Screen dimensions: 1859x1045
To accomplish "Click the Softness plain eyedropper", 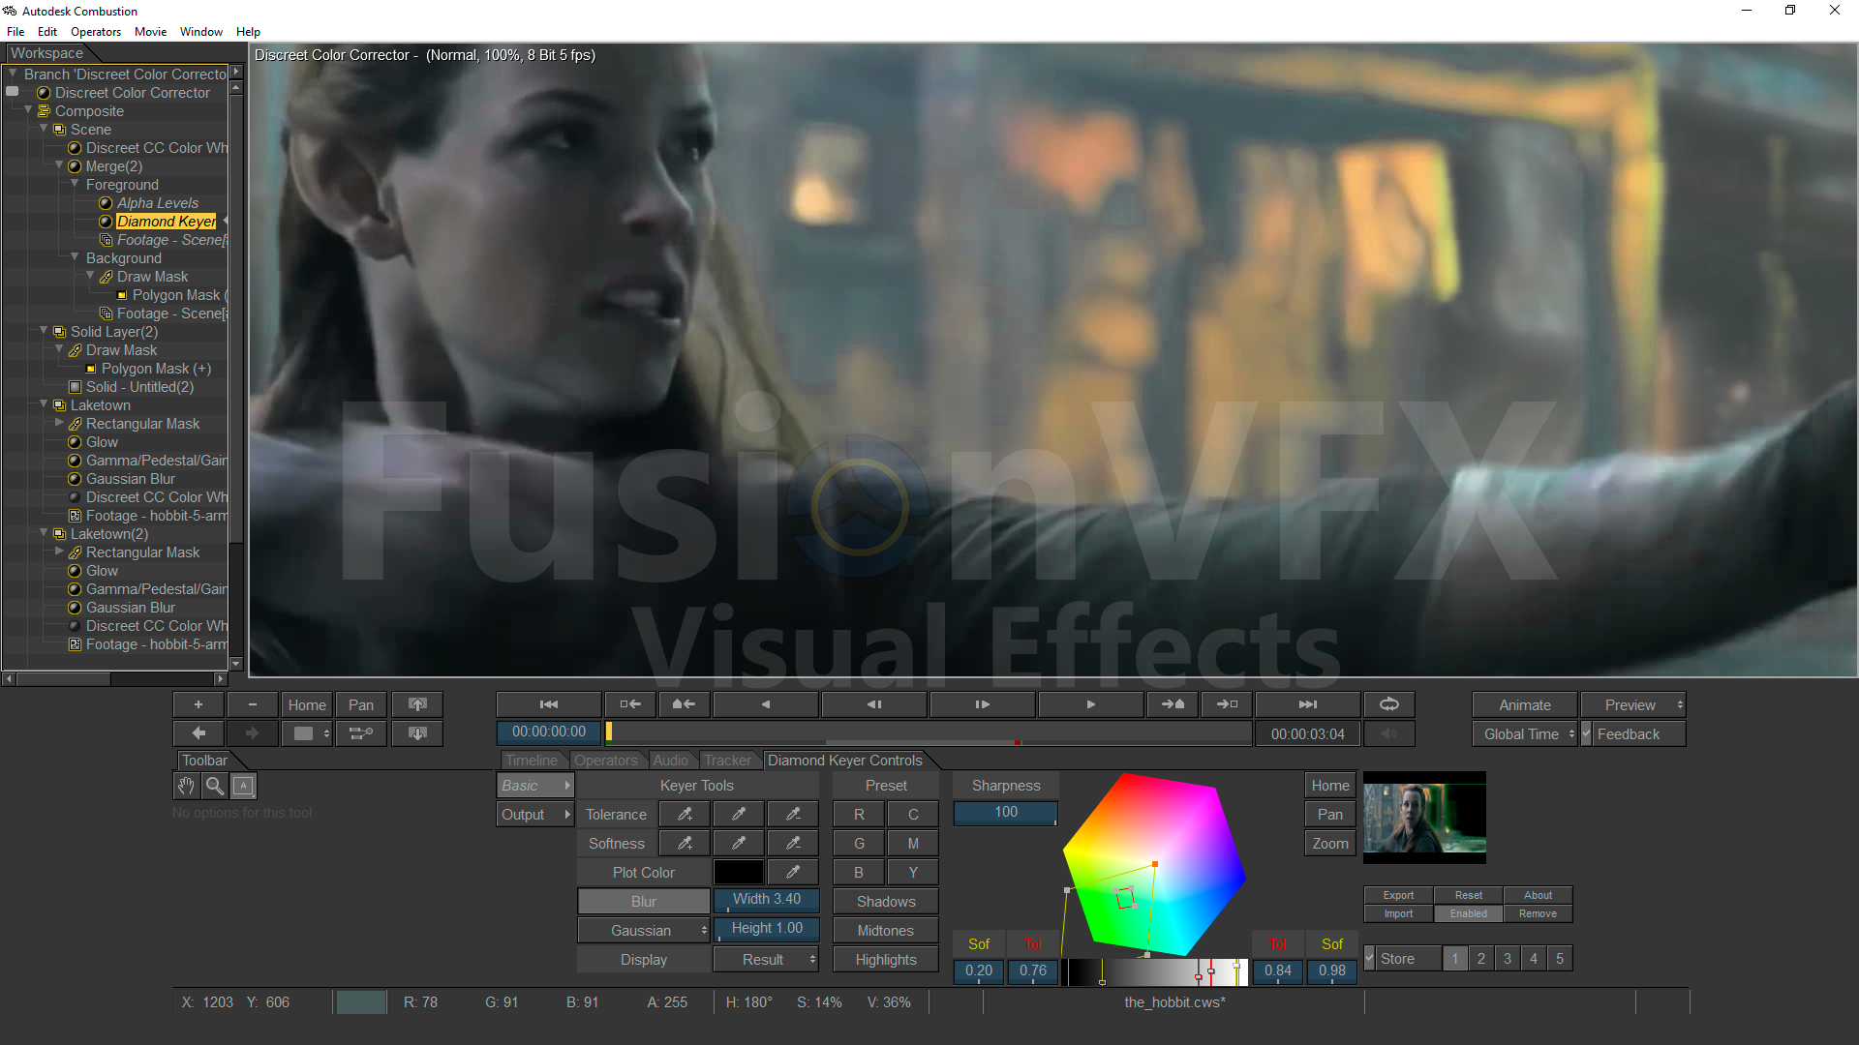I will tap(739, 844).
